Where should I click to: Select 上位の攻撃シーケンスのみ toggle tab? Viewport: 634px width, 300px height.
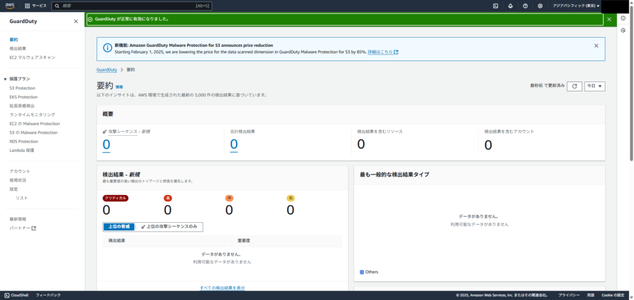pos(169,227)
